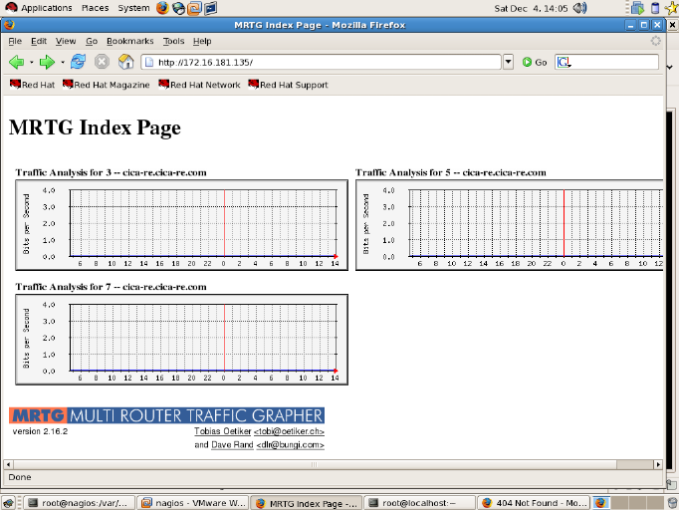Click the Back arrow in Firefox toolbar
Viewport: 679px width, 510px height.
click(x=16, y=62)
